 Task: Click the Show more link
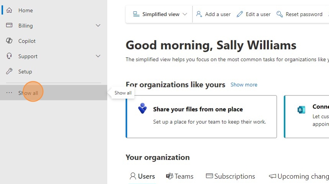244,85
